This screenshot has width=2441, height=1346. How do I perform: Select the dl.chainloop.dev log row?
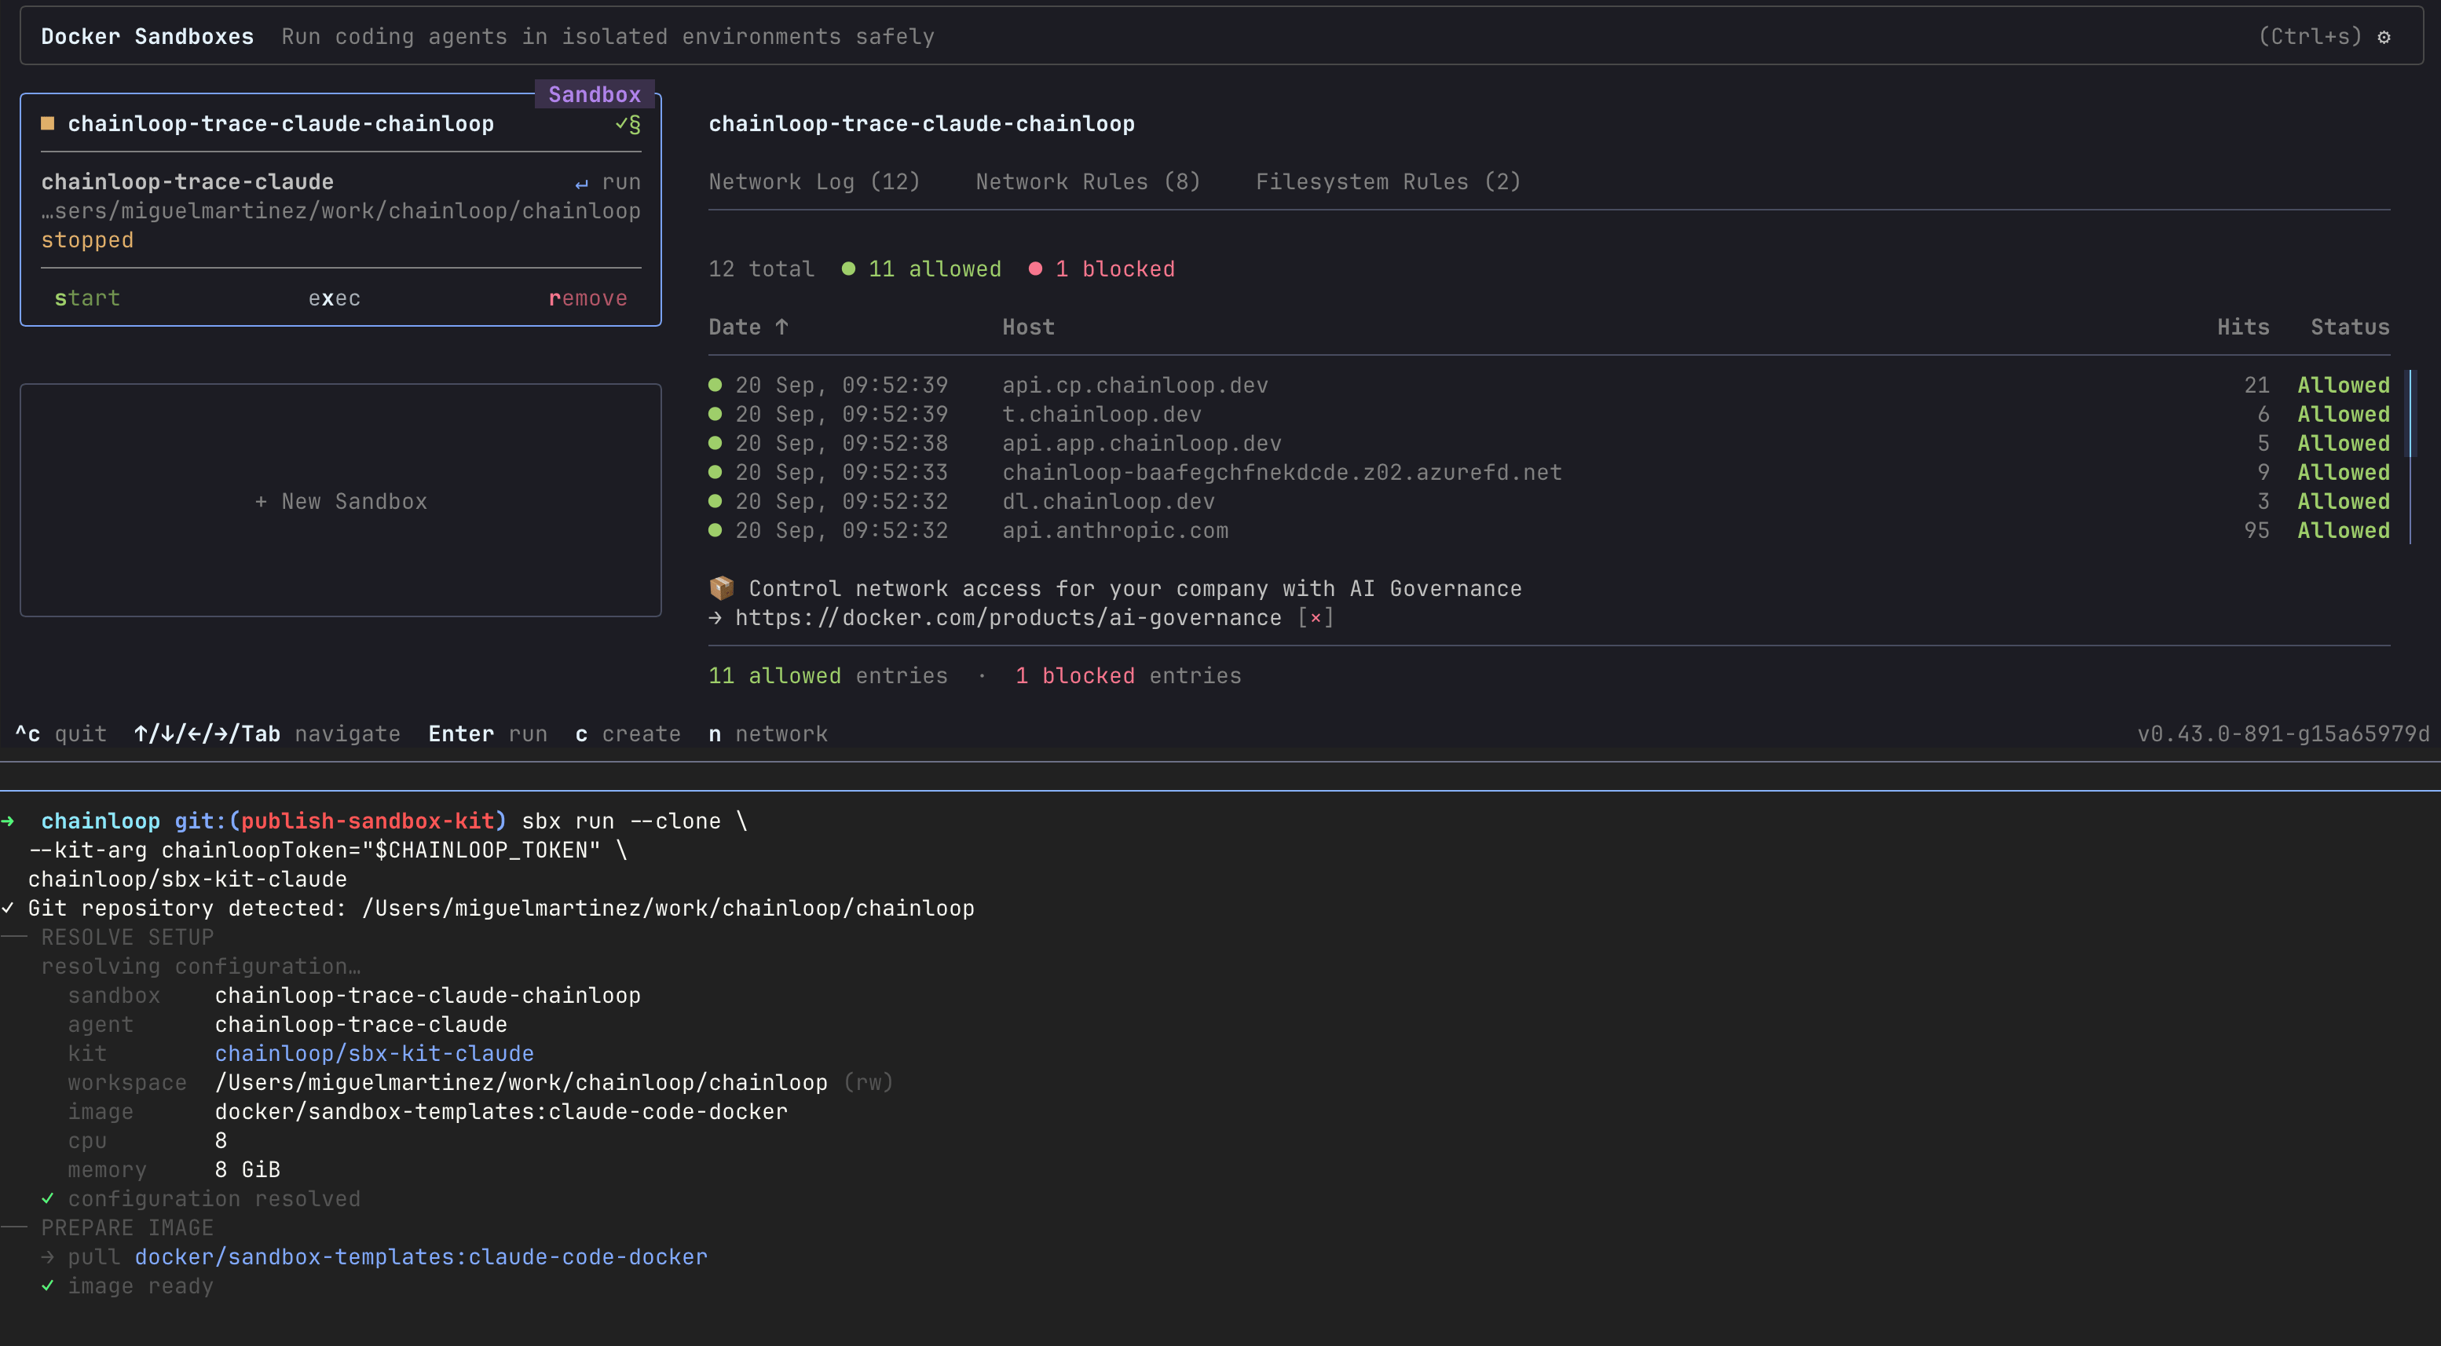tap(1550, 502)
